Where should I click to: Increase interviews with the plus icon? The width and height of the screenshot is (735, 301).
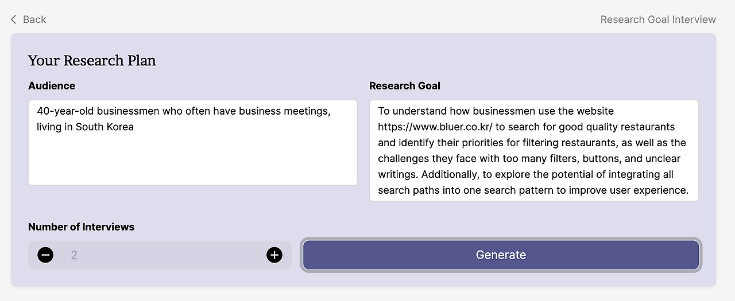pos(274,255)
